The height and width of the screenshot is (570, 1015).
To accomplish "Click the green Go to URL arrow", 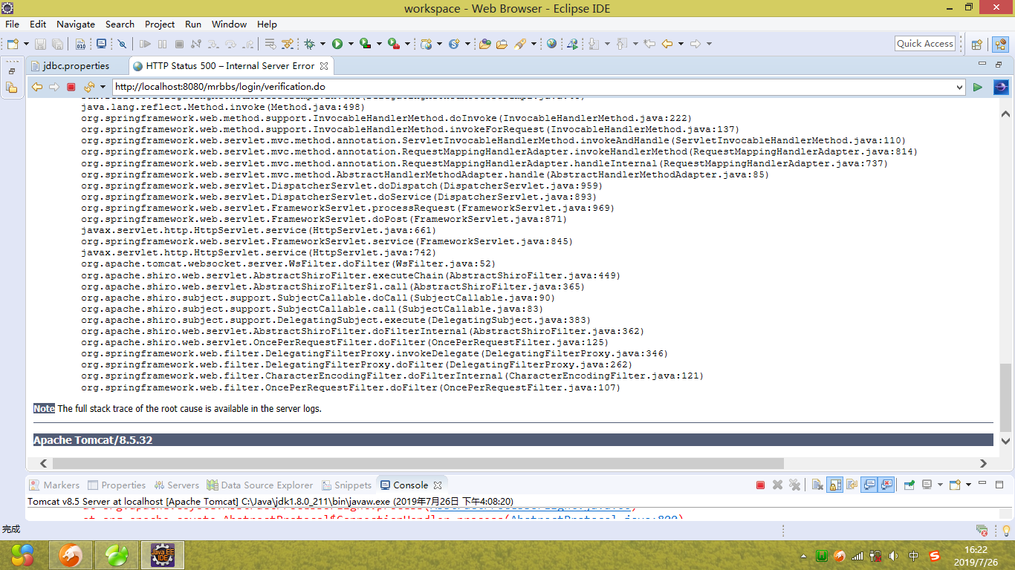I will 978,87.
